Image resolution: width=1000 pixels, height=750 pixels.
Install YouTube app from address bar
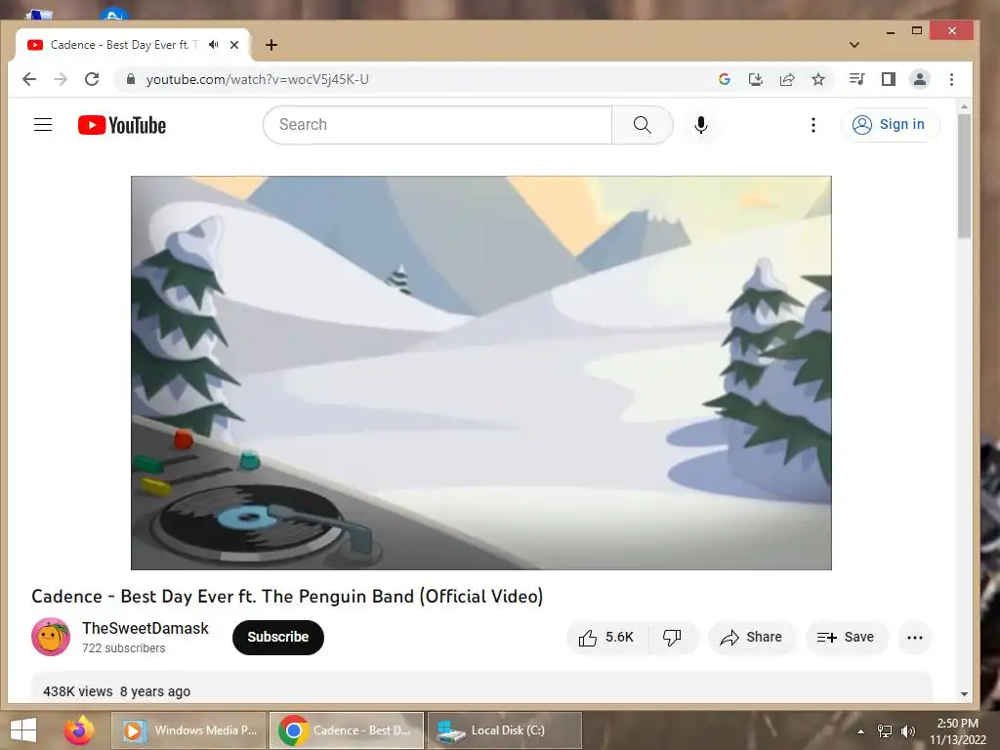[756, 79]
